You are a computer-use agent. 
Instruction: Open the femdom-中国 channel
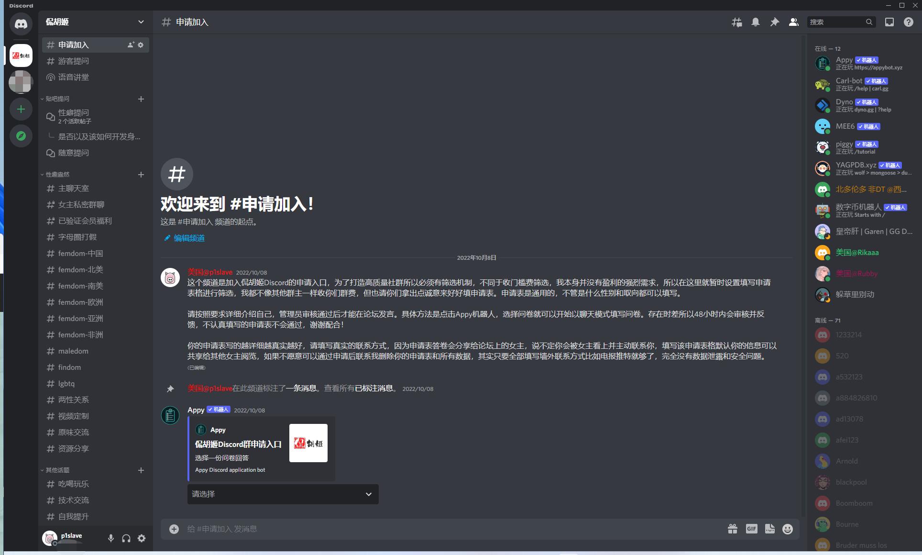pyautogui.click(x=96, y=254)
